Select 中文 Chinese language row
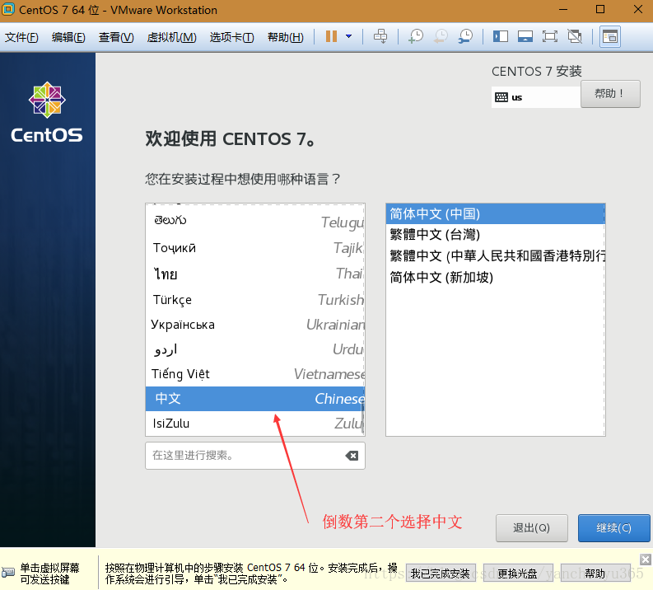 point(255,399)
